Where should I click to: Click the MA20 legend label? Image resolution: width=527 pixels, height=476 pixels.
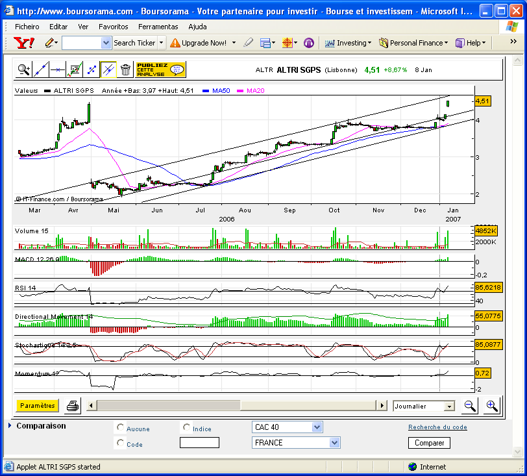click(x=256, y=90)
